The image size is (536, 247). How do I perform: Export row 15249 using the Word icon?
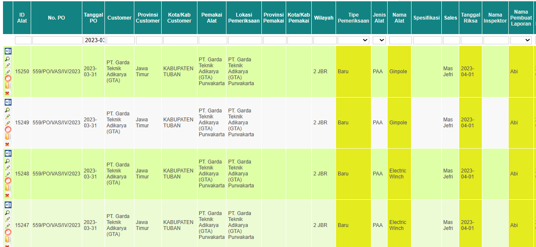point(8,102)
